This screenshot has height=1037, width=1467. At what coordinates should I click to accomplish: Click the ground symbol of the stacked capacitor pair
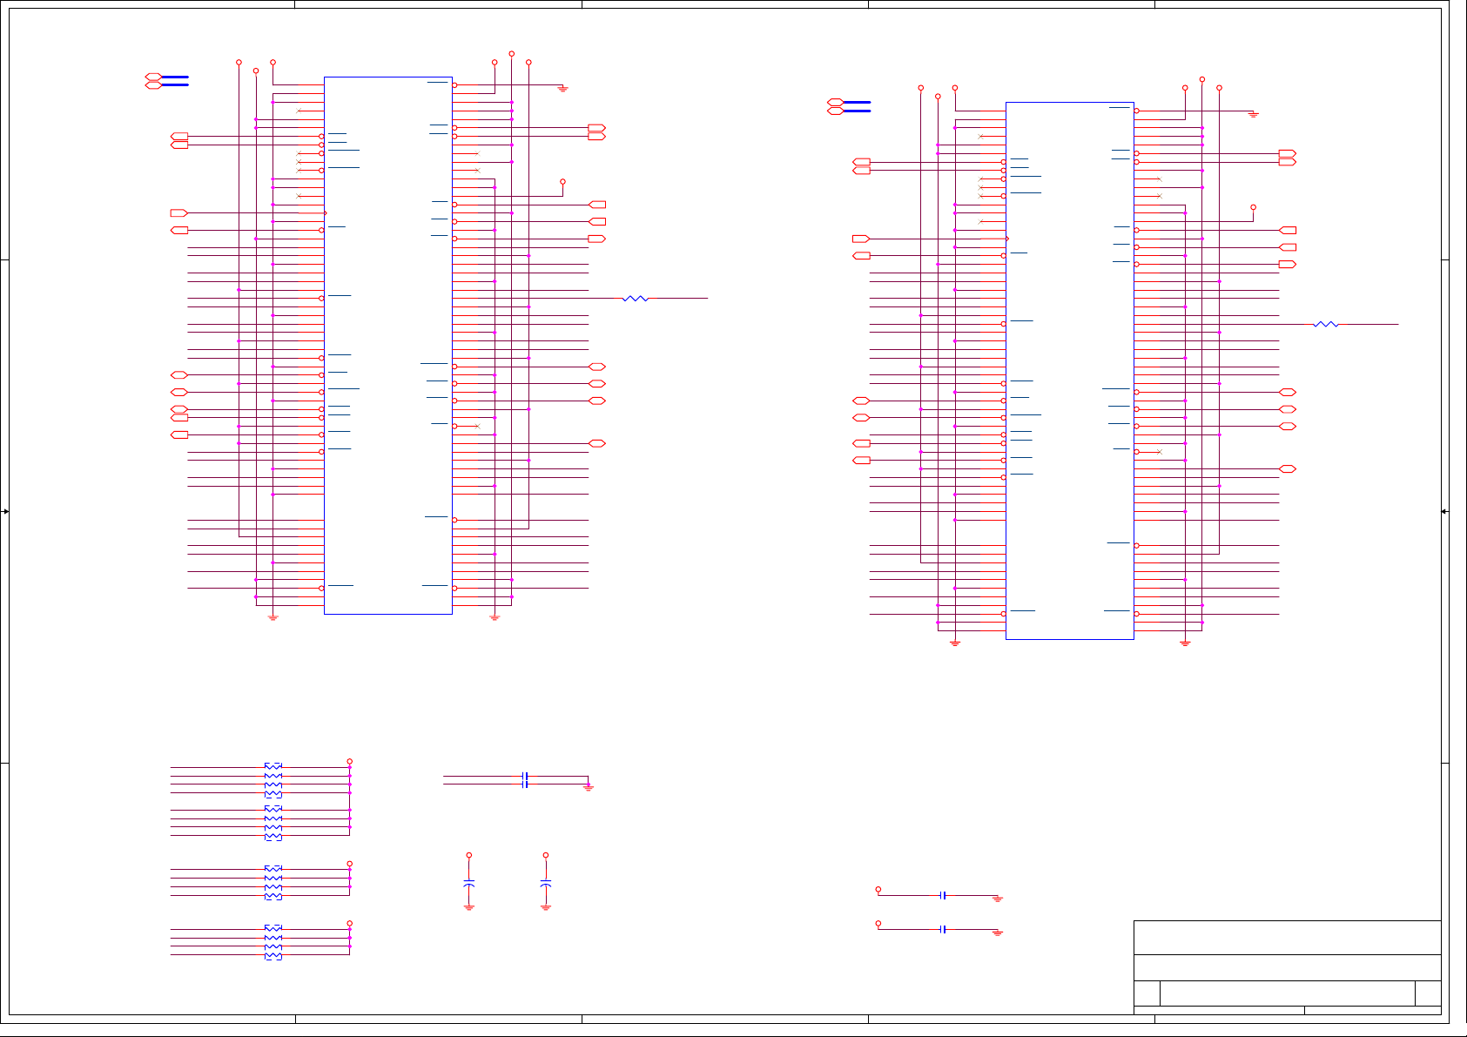(589, 786)
